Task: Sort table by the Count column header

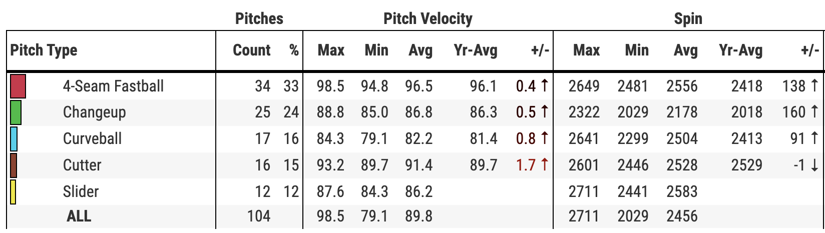Action: point(251,50)
